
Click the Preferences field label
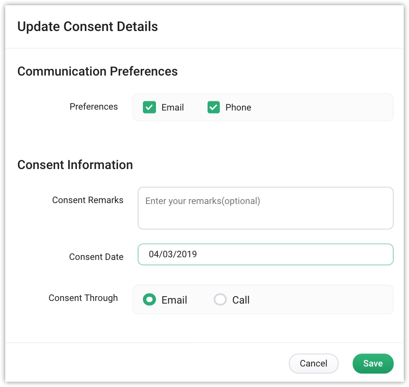tap(94, 107)
